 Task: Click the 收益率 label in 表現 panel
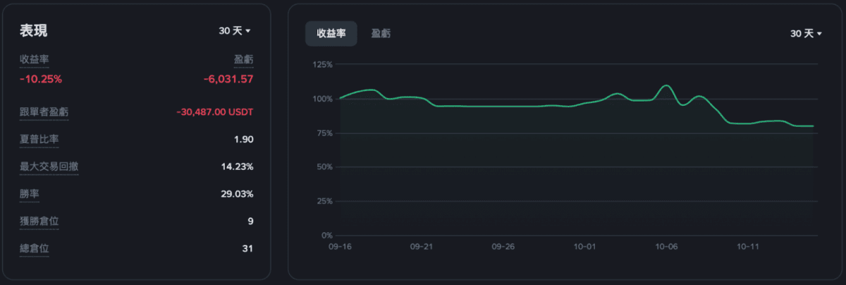pyautogui.click(x=34, y=59)
